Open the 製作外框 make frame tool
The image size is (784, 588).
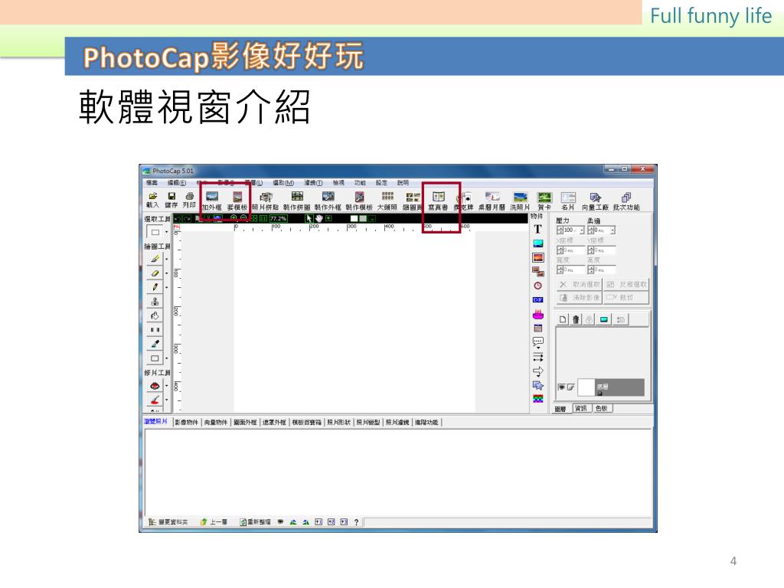tap(328, 201)
